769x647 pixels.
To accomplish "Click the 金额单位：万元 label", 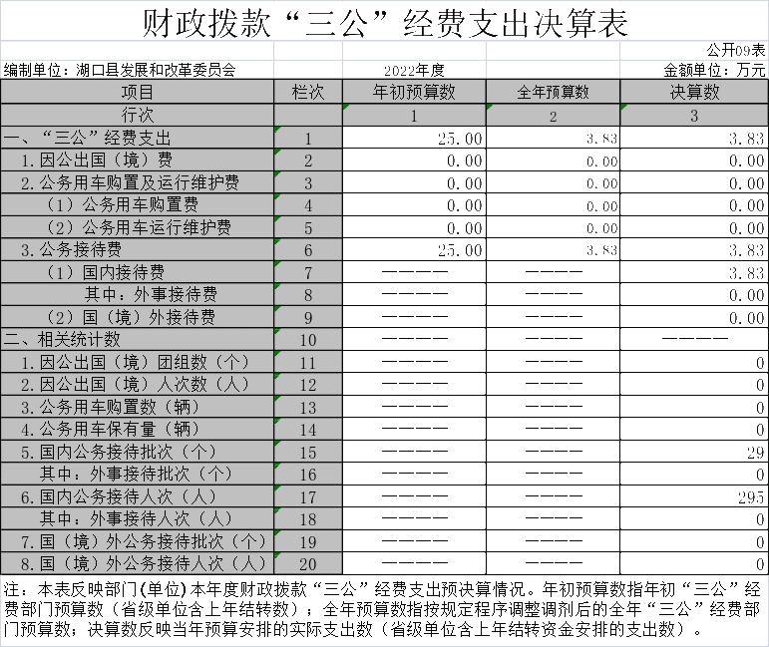I will [715, 71].
